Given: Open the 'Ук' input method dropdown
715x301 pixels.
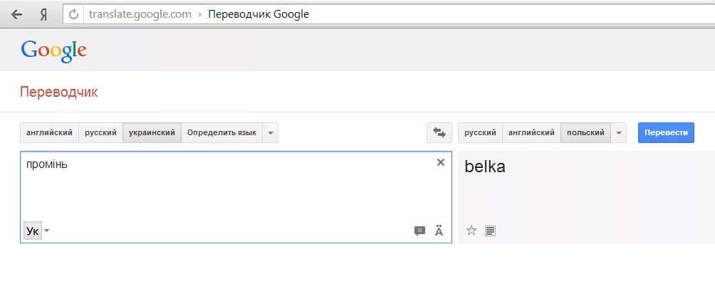Looking at the screenshot, I should point(47,231).
